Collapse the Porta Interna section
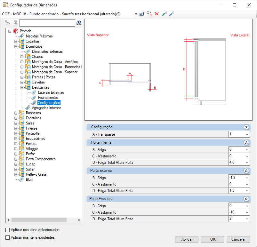The height and width of the screenshot is (247, 257). pos(246,142)
